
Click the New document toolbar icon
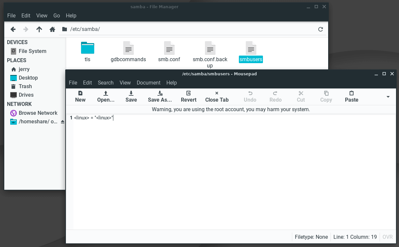(80, 93)
